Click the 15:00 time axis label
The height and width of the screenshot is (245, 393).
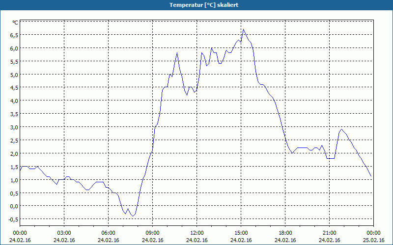click(241, 233)
